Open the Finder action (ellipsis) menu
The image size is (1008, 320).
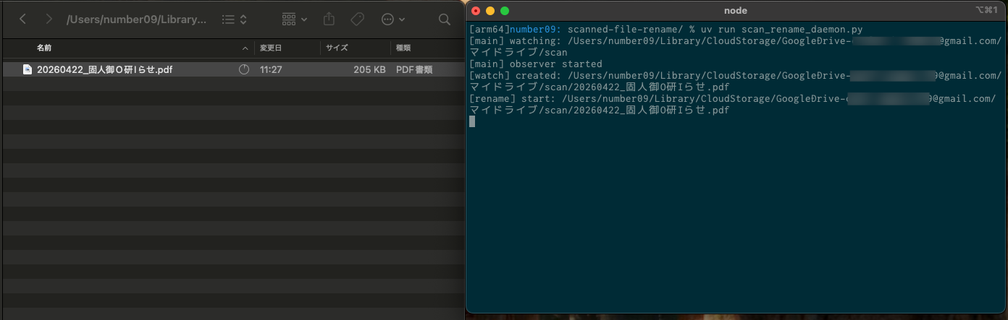coord(393,20)
